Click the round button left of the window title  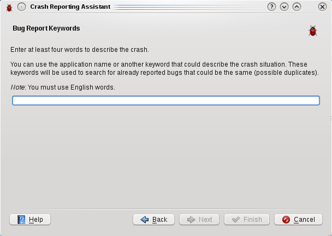[x=22, y=7]
